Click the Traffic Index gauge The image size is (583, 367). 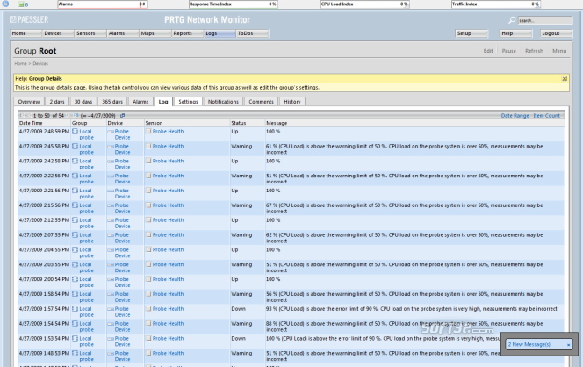point(495,4)
